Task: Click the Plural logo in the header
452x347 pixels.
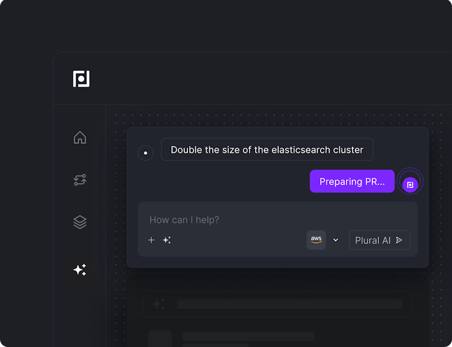Action: coord(81,79)
